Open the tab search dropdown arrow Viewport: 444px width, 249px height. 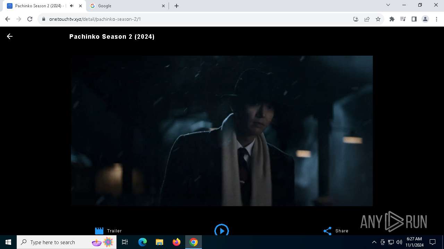click(x=388, y=5)
